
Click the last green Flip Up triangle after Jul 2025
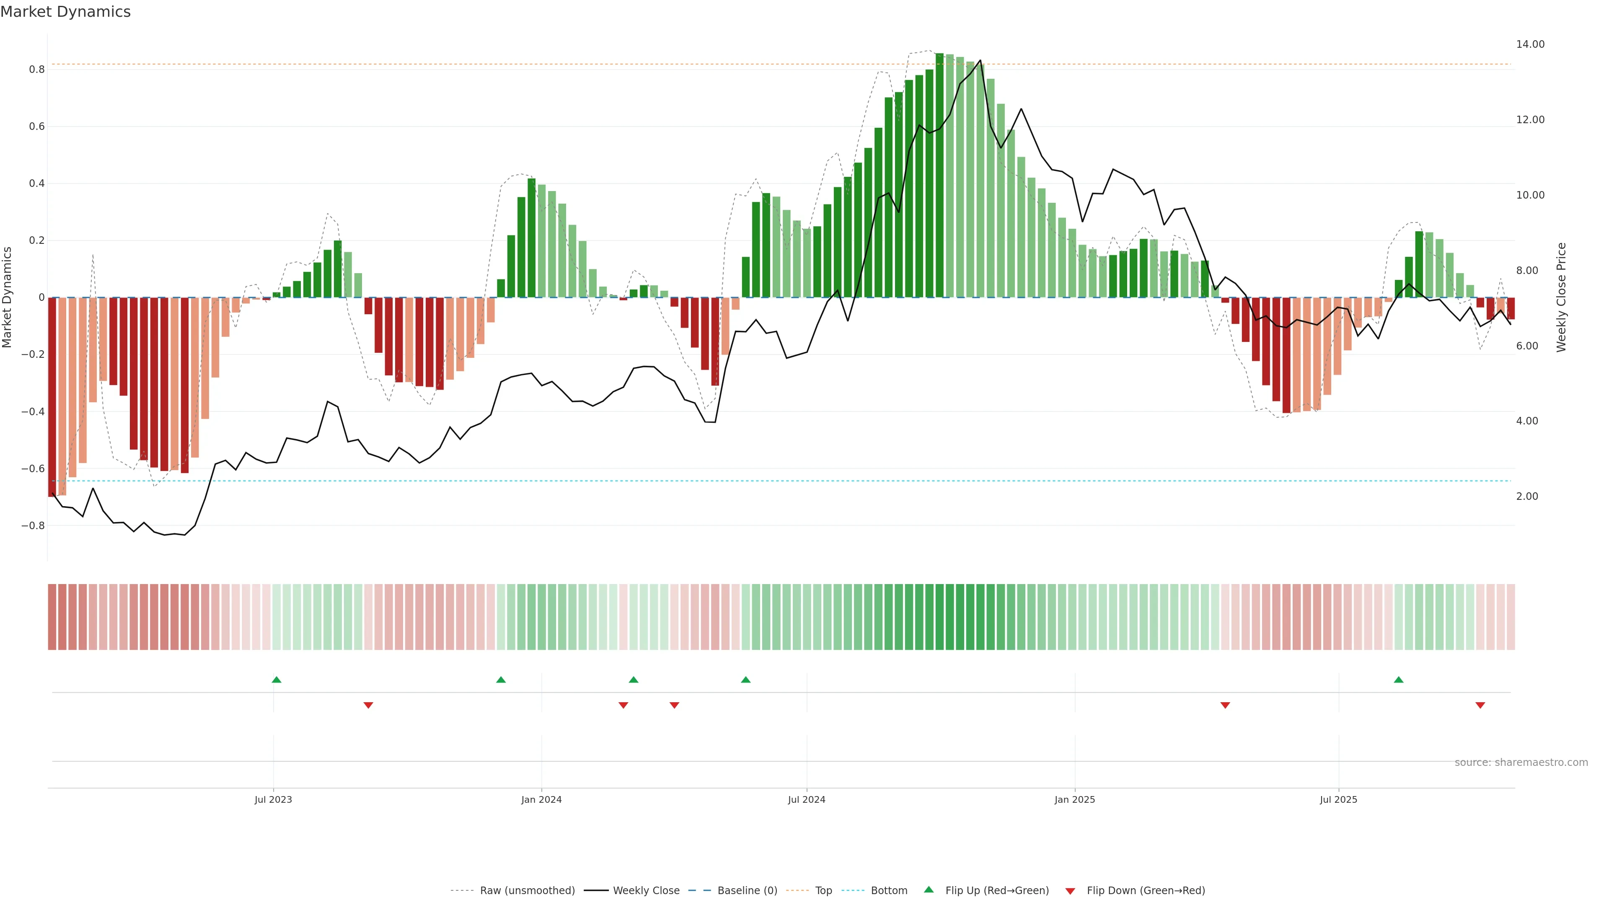click(x=1399, y=680)
